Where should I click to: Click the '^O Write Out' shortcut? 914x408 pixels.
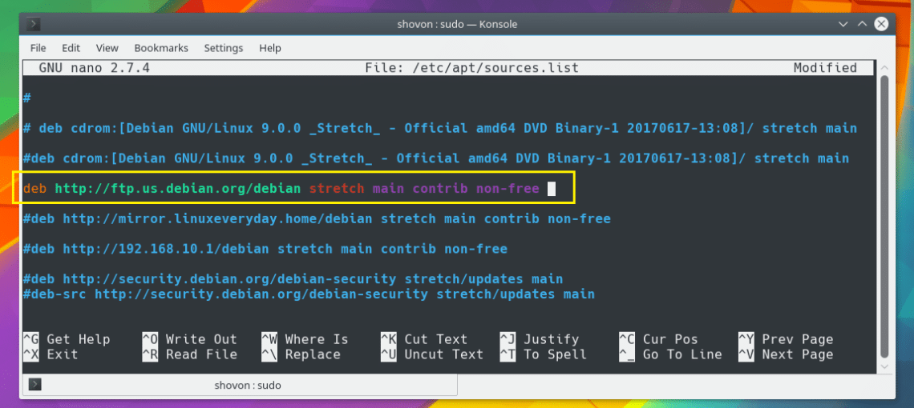[x=189, y=339]
